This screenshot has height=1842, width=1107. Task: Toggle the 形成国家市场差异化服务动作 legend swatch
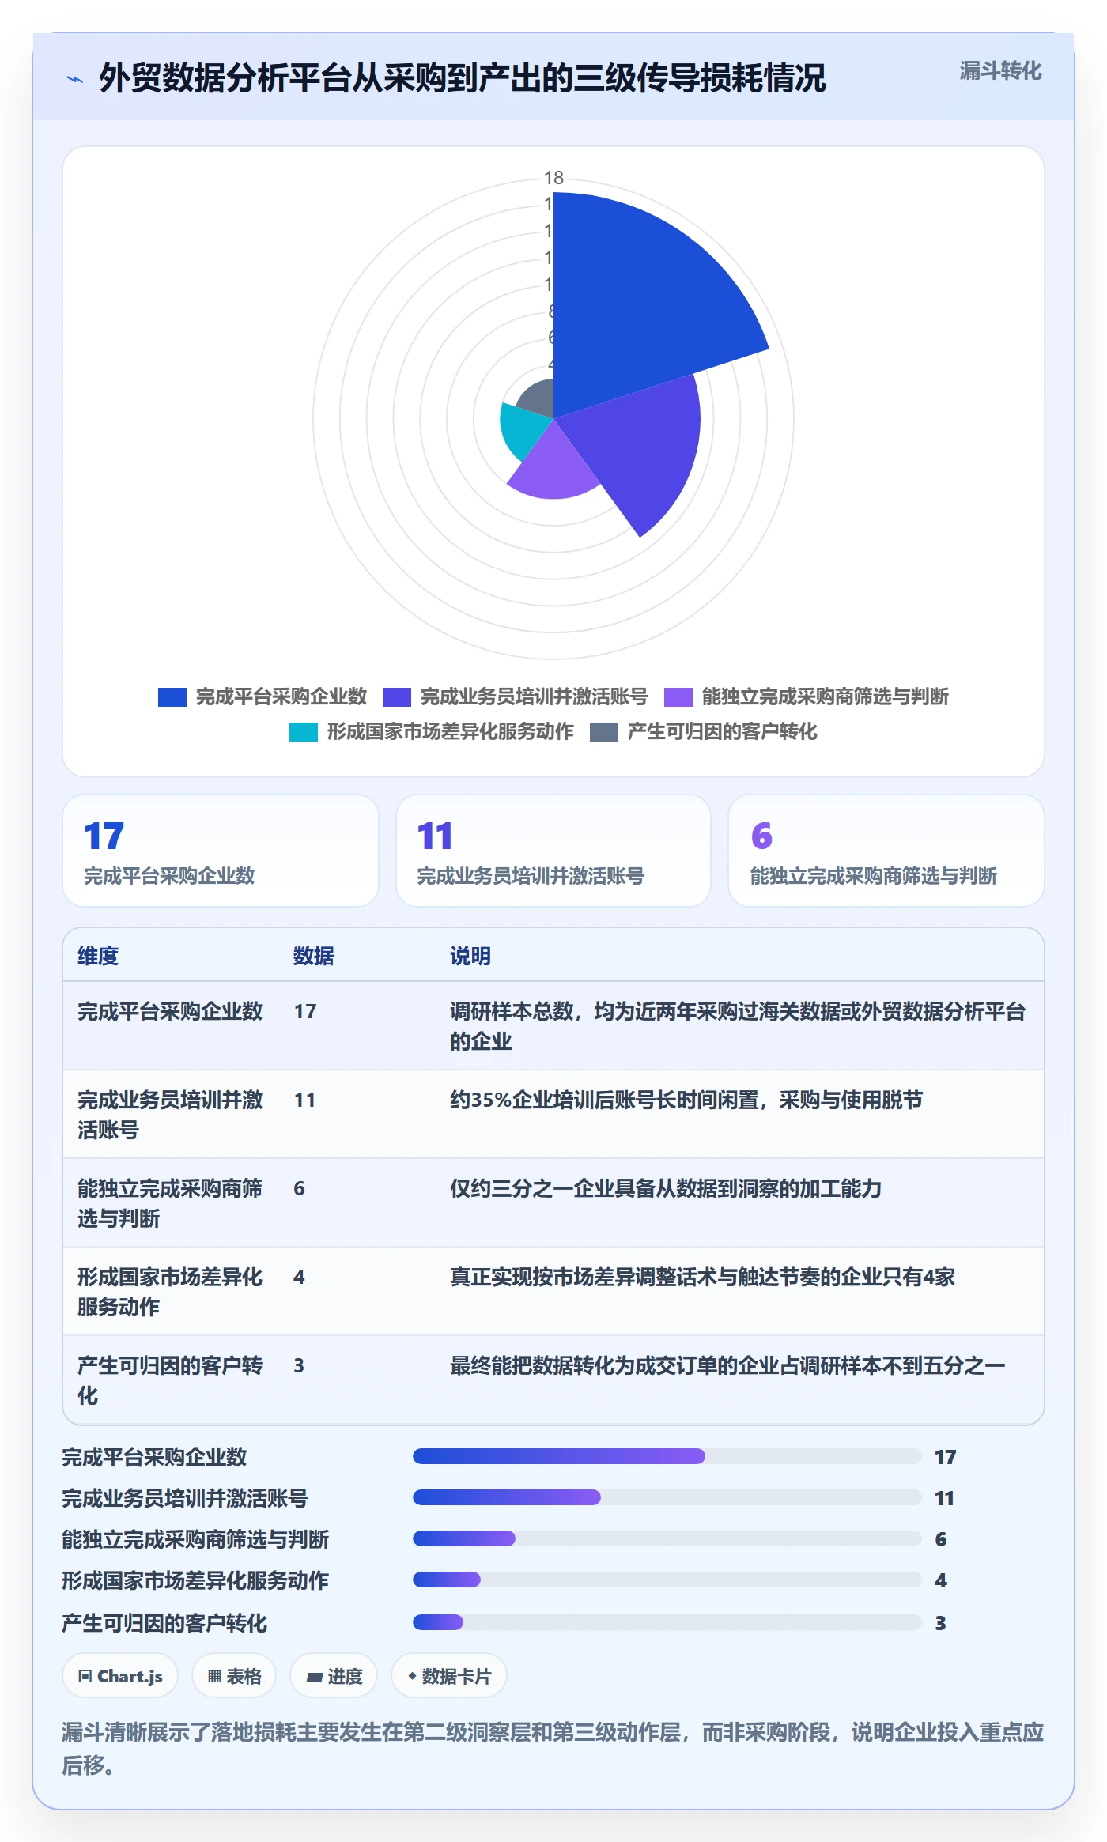pos(304,731)
